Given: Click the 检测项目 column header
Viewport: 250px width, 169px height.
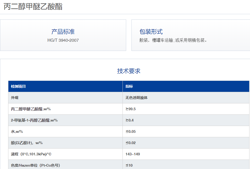Looking at the screenshot, I should [18, 86].
